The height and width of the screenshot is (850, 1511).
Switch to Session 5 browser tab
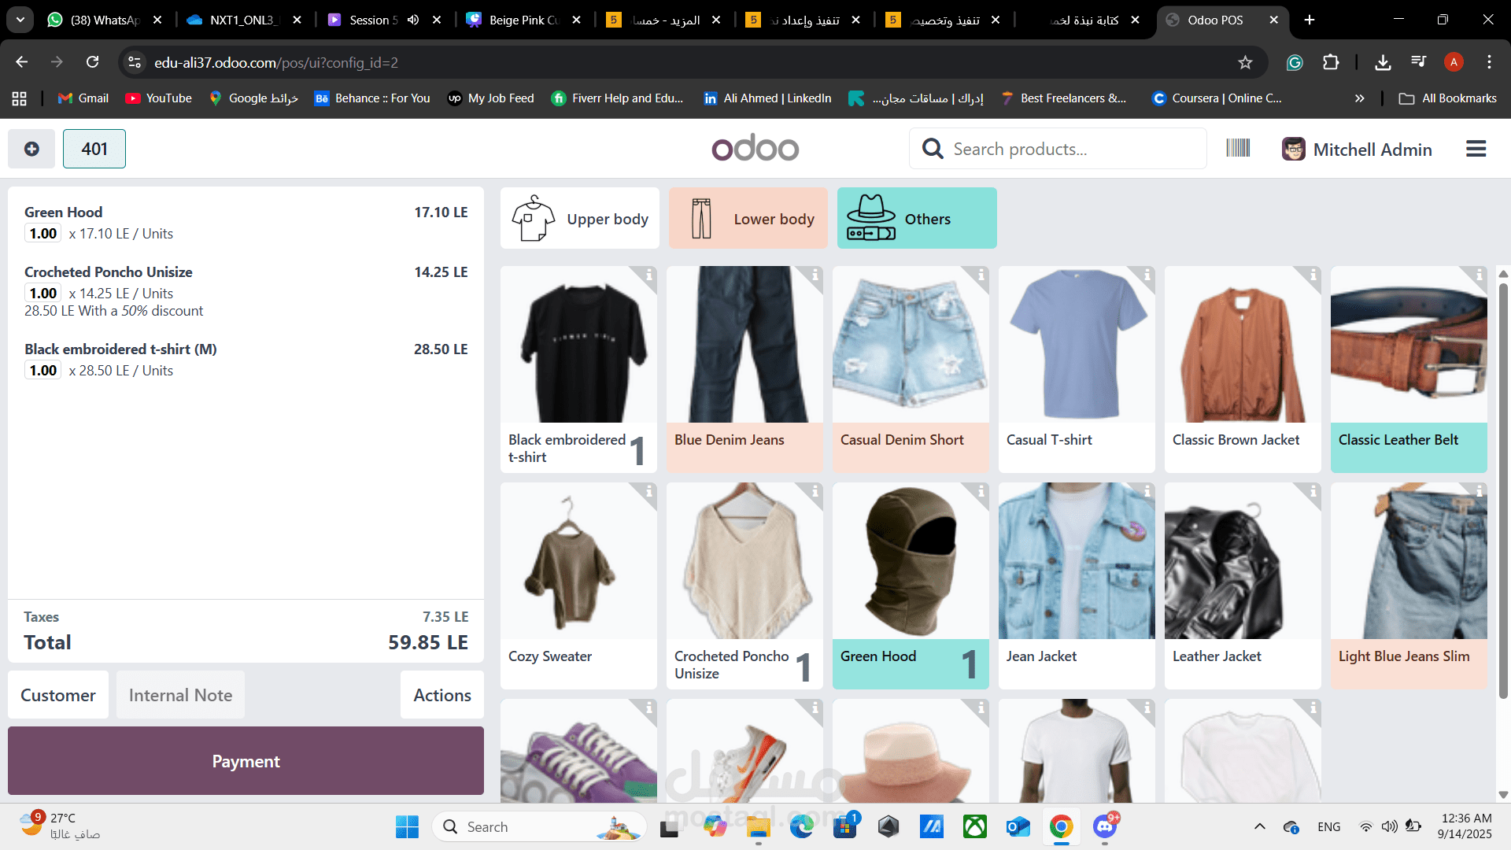[384, 20]
